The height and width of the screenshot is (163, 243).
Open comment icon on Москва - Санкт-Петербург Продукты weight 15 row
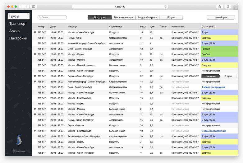point(35,32)
